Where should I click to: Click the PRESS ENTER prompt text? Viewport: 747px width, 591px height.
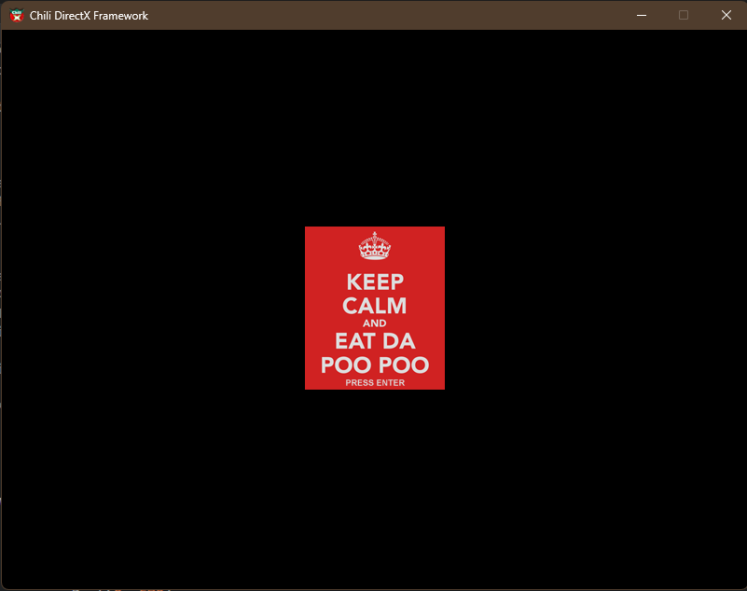[x=374, y=382]
